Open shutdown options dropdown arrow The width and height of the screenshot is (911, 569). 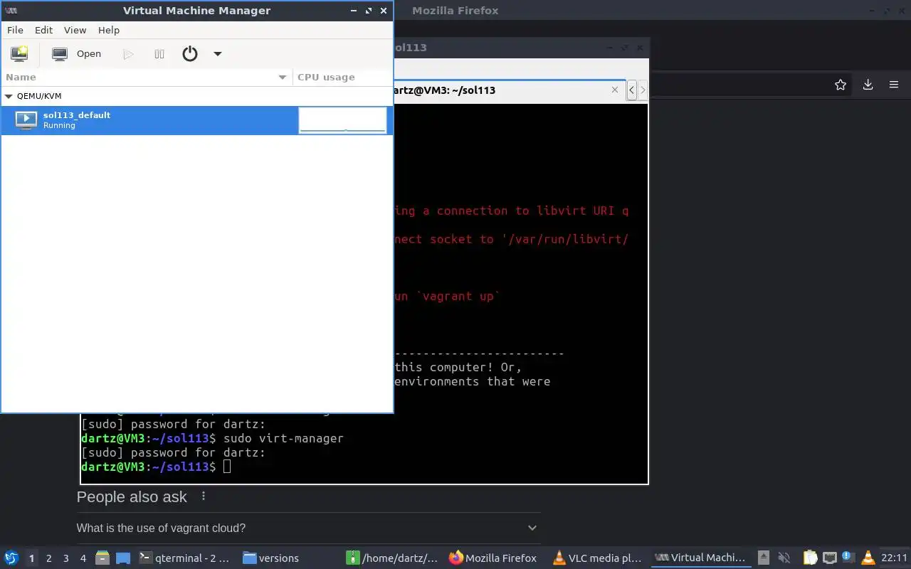[218, 54]
